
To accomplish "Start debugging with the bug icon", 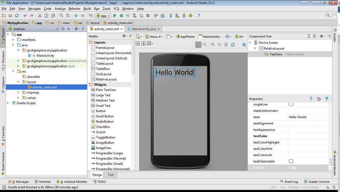I will (x=122, y=16).
